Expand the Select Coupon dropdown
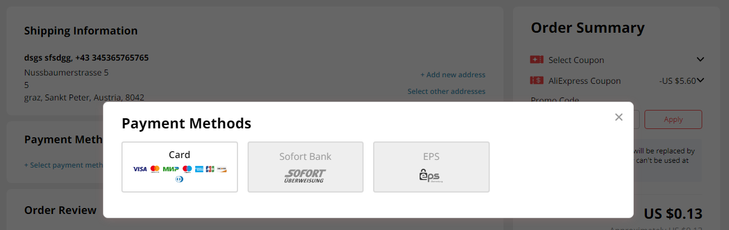 pyautogui.click(x=700, y=59)
